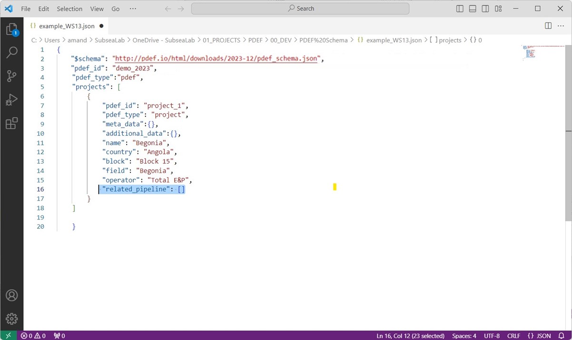Click PDEF breadcrumb folder

pyautogui.click(x=256, y=40)
